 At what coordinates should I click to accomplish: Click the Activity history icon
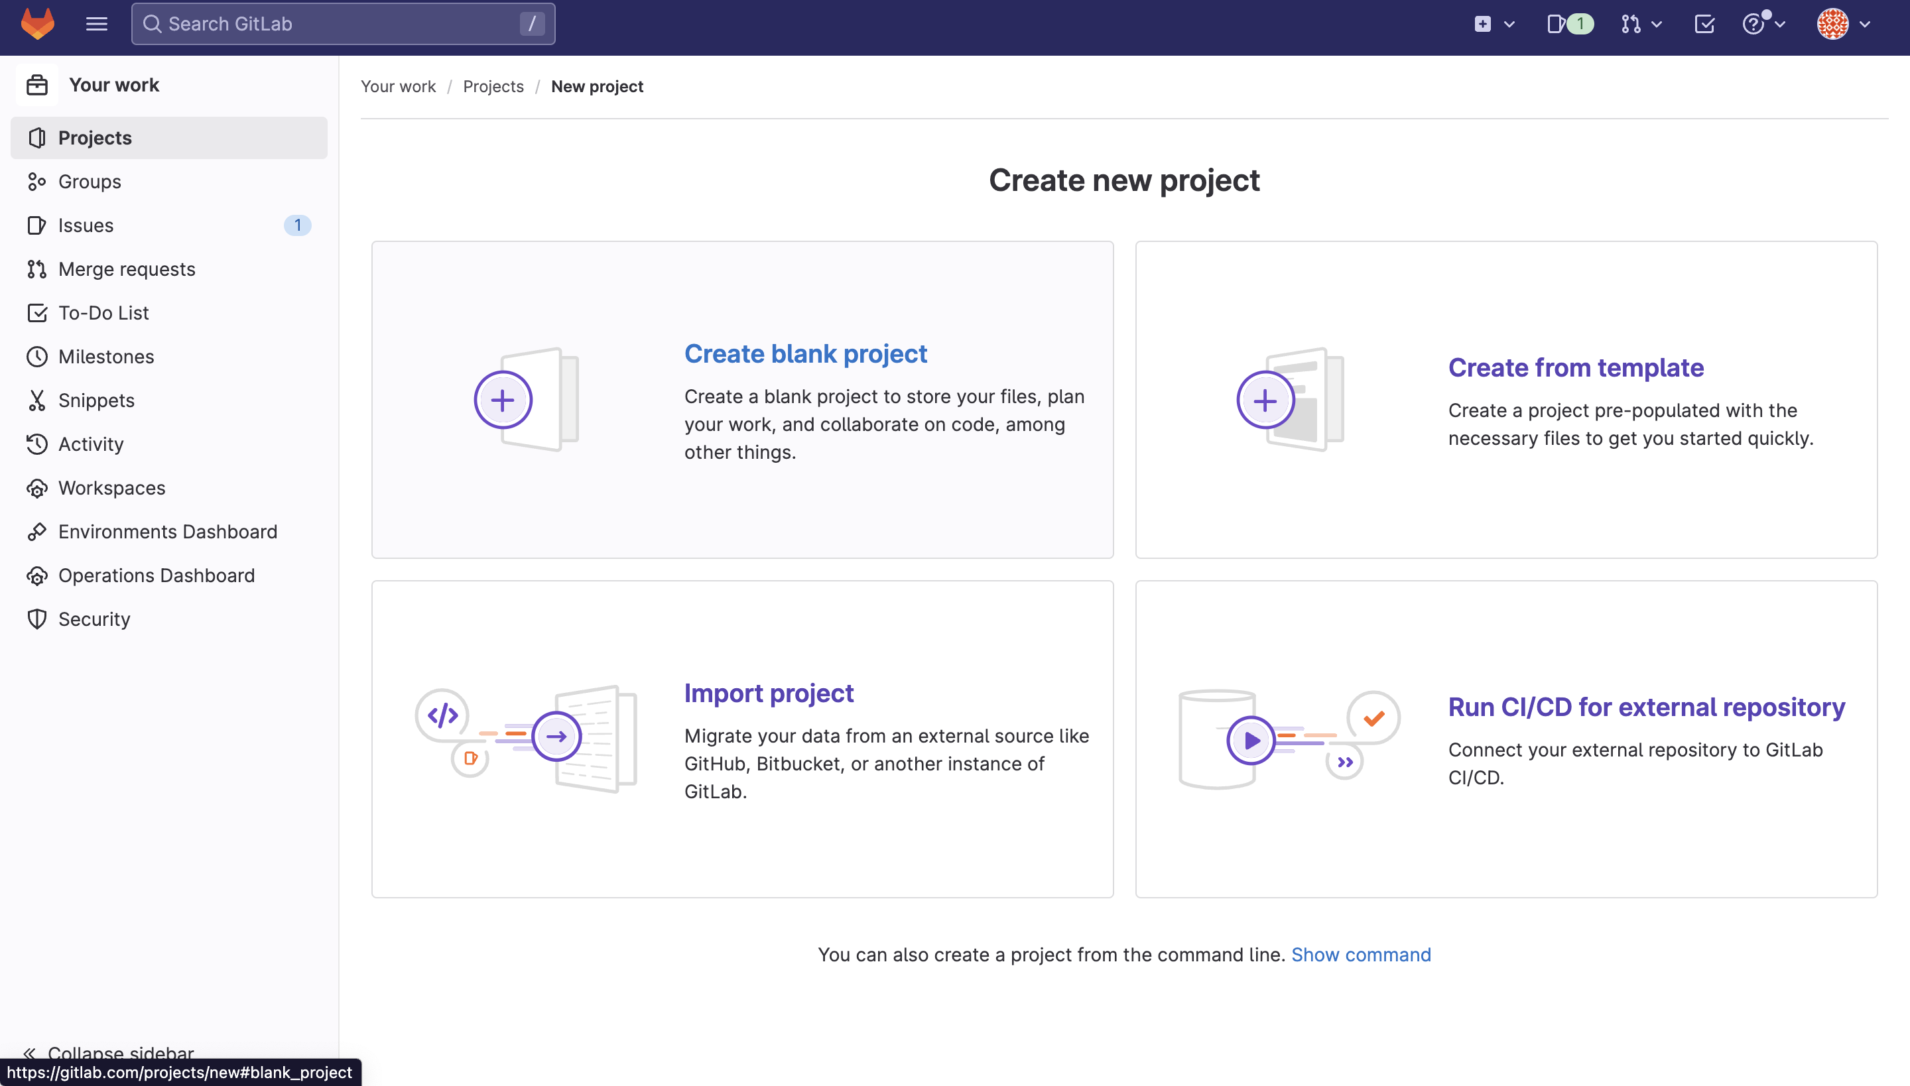(x=36, y=444)
